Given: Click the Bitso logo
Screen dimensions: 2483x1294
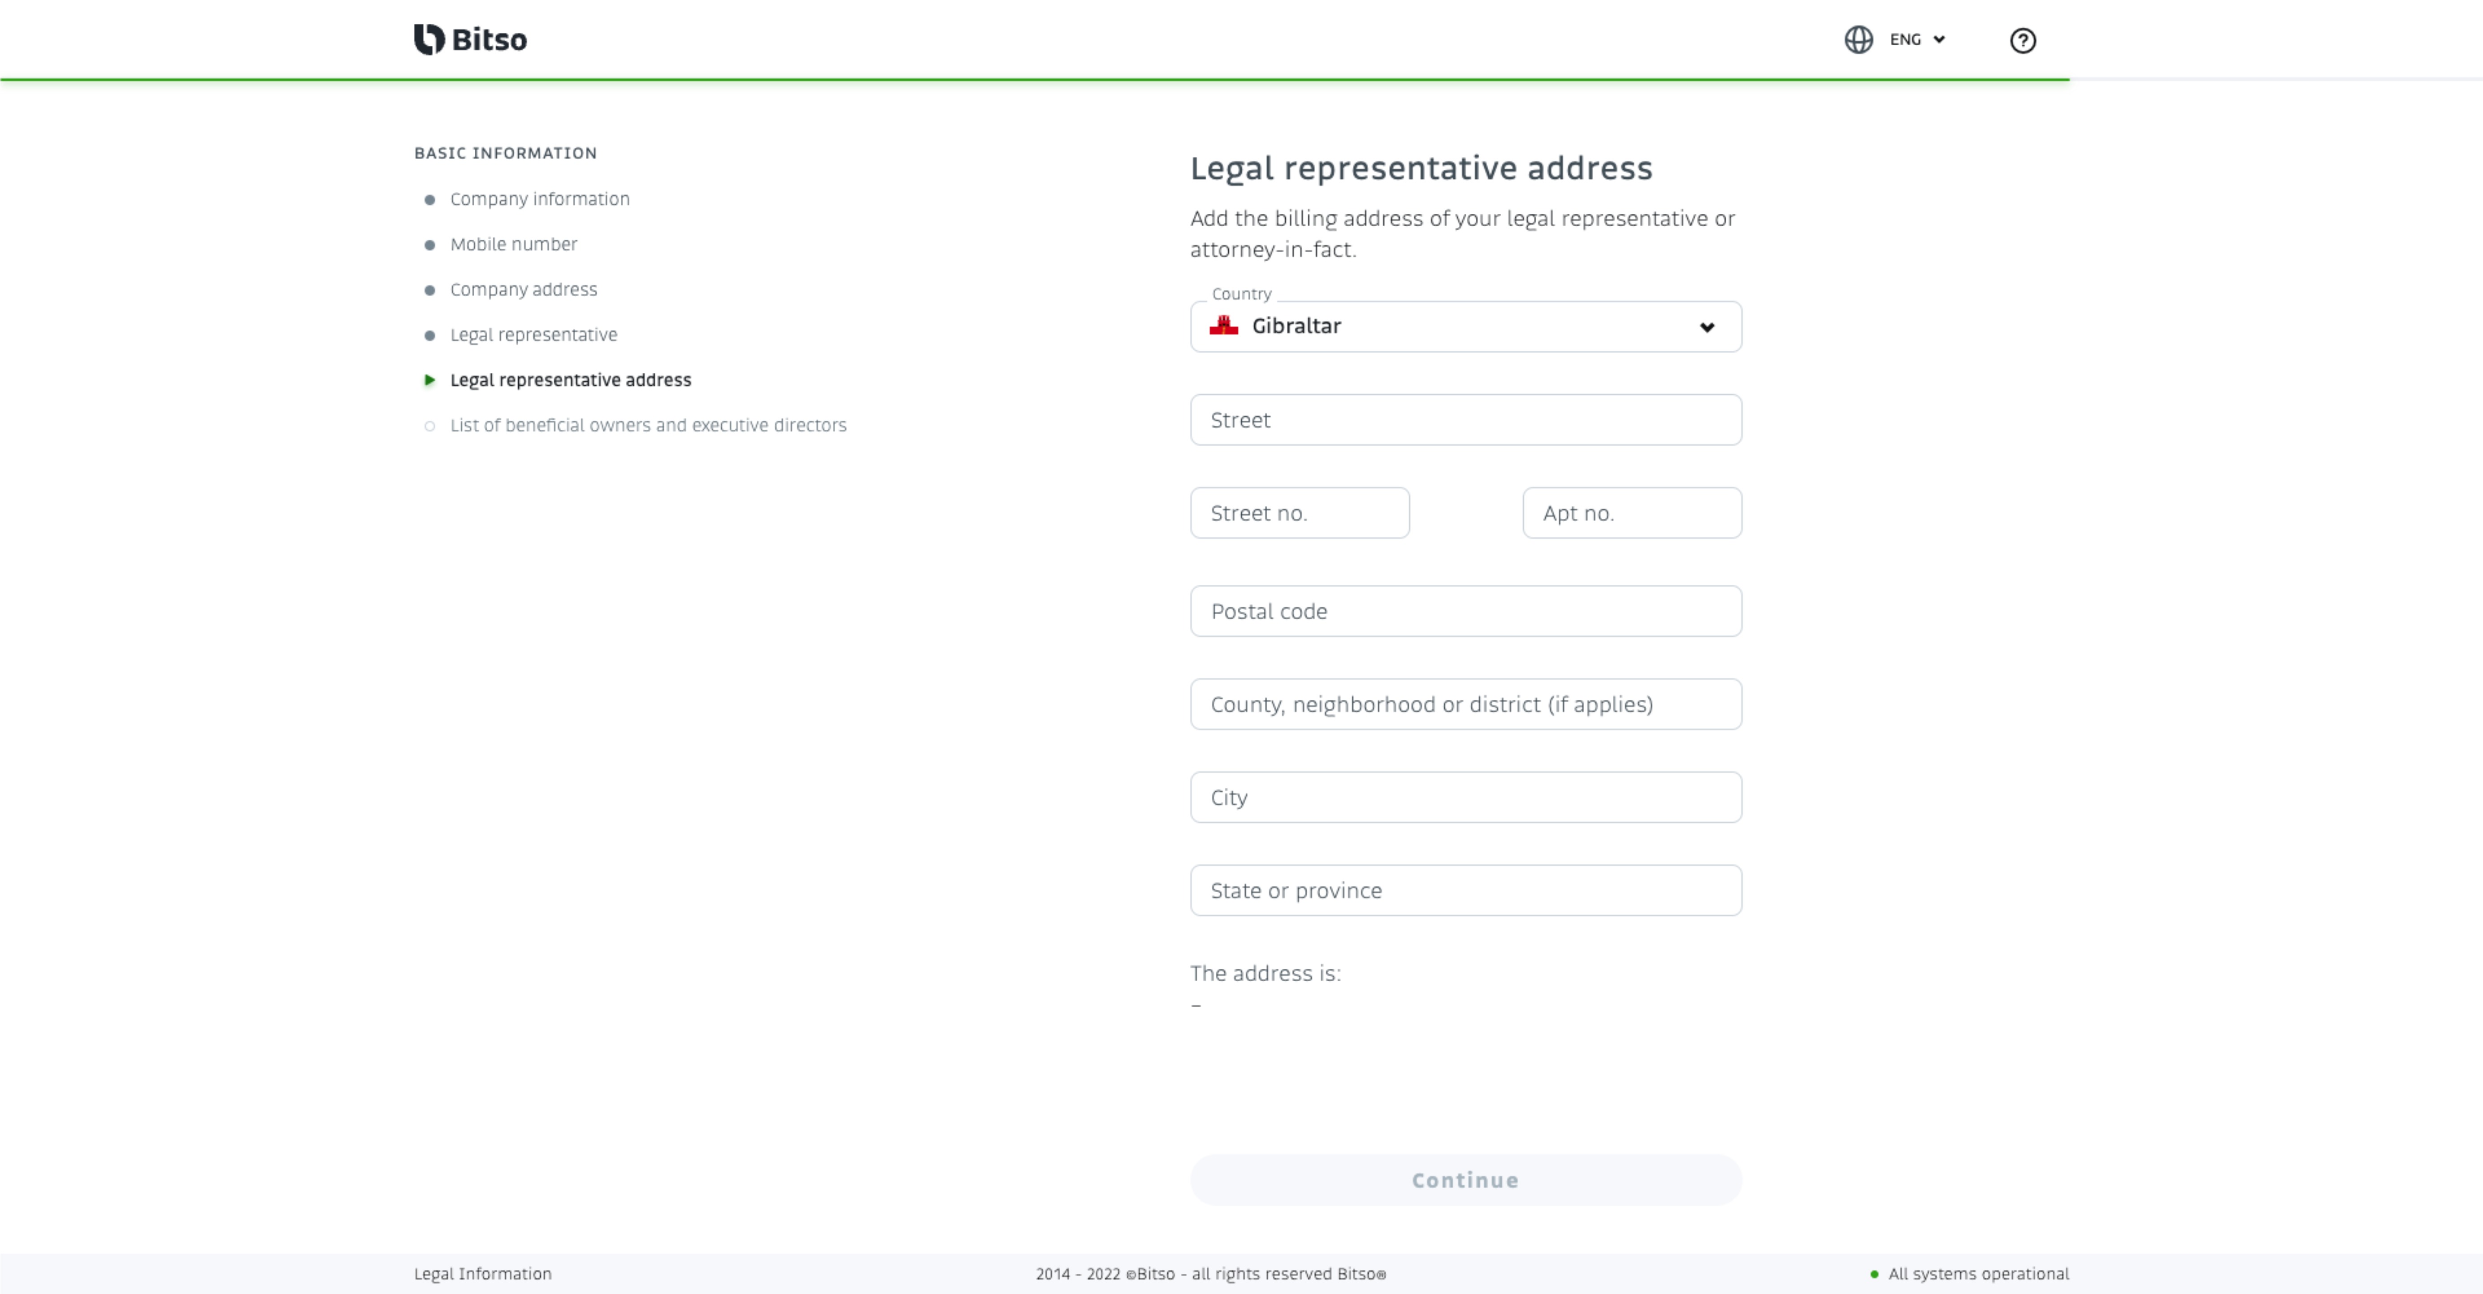Looking at the screenshot, I should pos(470,39).
